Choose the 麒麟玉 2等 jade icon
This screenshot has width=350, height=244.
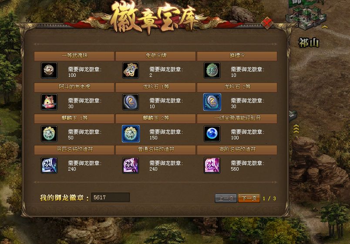(131, 134)
